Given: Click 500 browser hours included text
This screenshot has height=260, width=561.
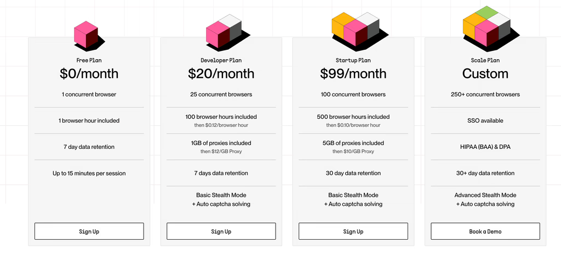Looking at the screenshot, I should (353, 117).
